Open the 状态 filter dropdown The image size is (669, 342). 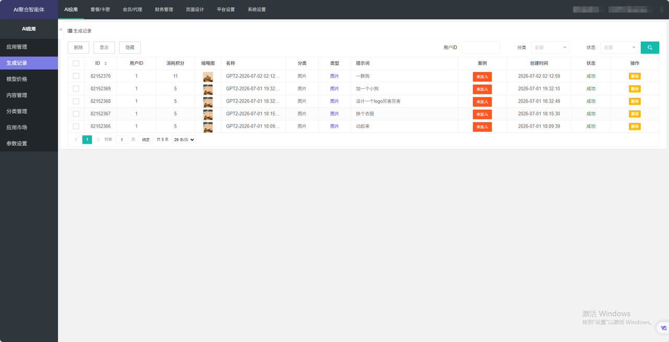[619, 48]
